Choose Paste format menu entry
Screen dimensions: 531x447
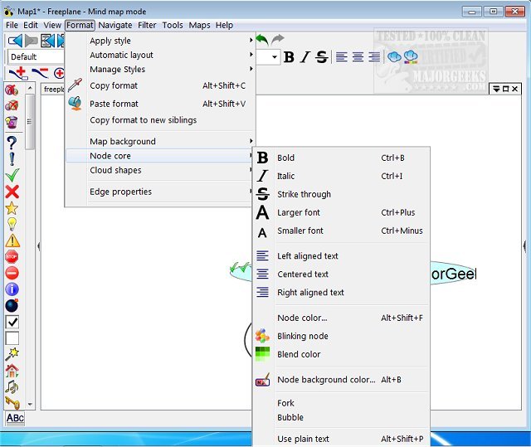tap(160, 104)
